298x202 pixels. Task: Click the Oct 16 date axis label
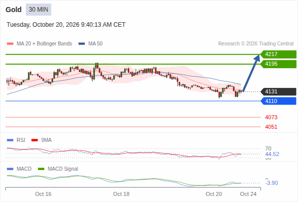(43, 194)
